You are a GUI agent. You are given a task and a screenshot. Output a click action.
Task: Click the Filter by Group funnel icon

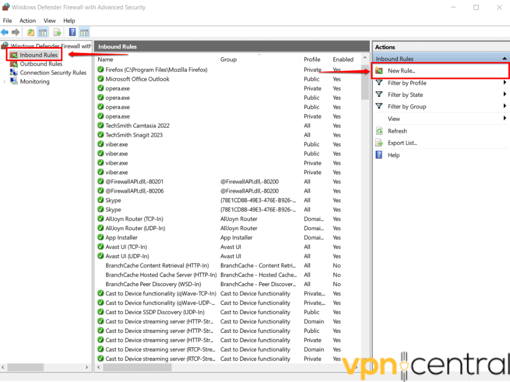tap(379, 106)
